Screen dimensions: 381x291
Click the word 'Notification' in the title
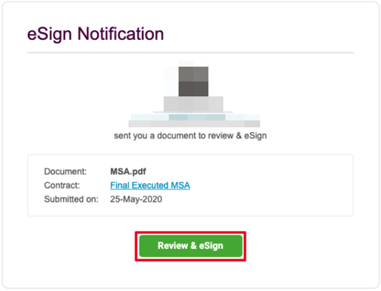[121, 33]
